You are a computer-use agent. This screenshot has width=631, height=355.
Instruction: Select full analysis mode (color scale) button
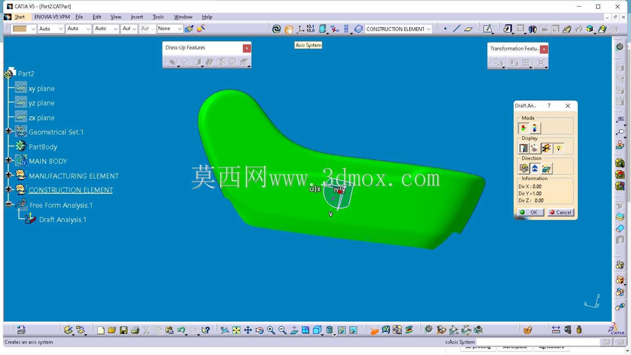(535, 128)
